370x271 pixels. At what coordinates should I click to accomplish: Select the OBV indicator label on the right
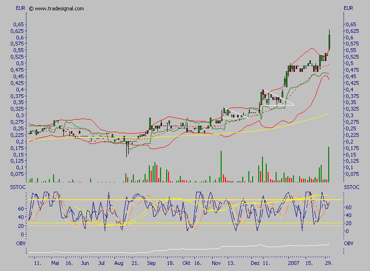point(348,243)
